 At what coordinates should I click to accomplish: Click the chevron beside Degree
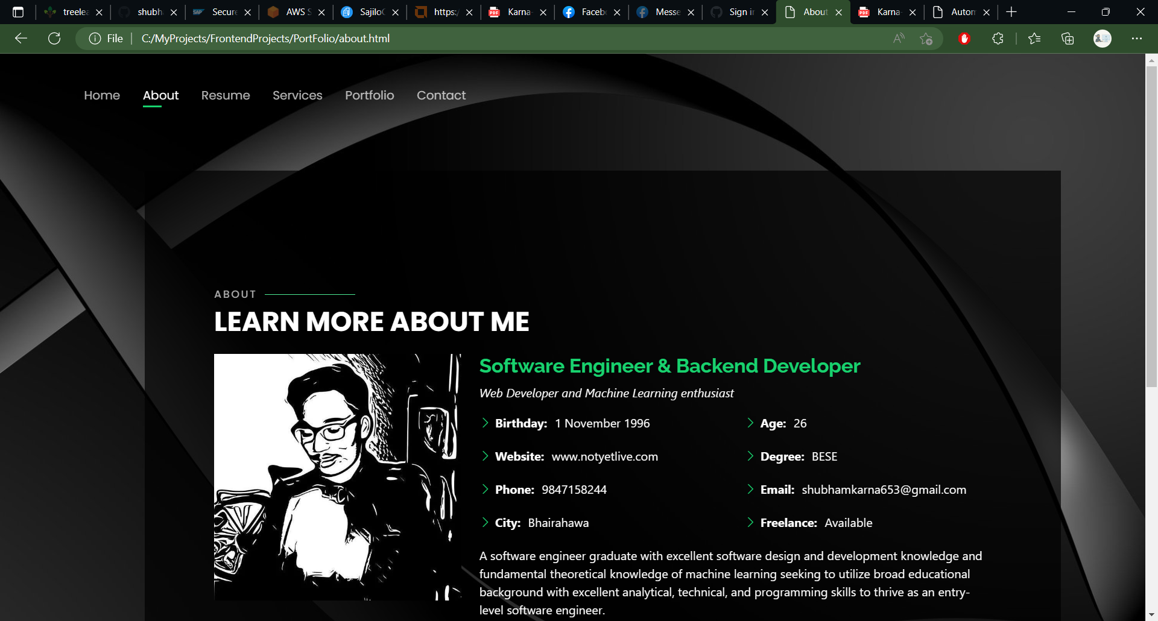click(750, 456)
